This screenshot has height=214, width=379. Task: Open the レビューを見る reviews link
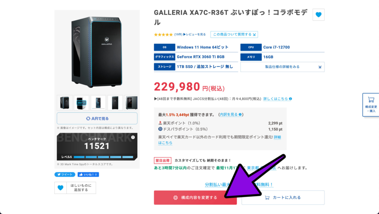[195, 34]
